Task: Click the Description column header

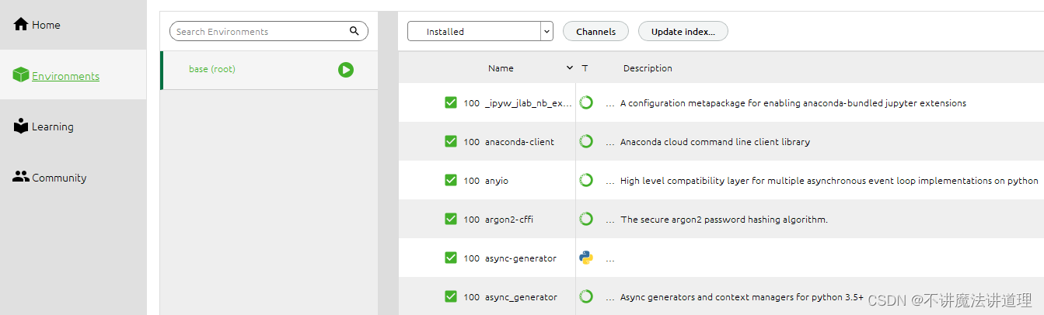Action: pos(648,68)
